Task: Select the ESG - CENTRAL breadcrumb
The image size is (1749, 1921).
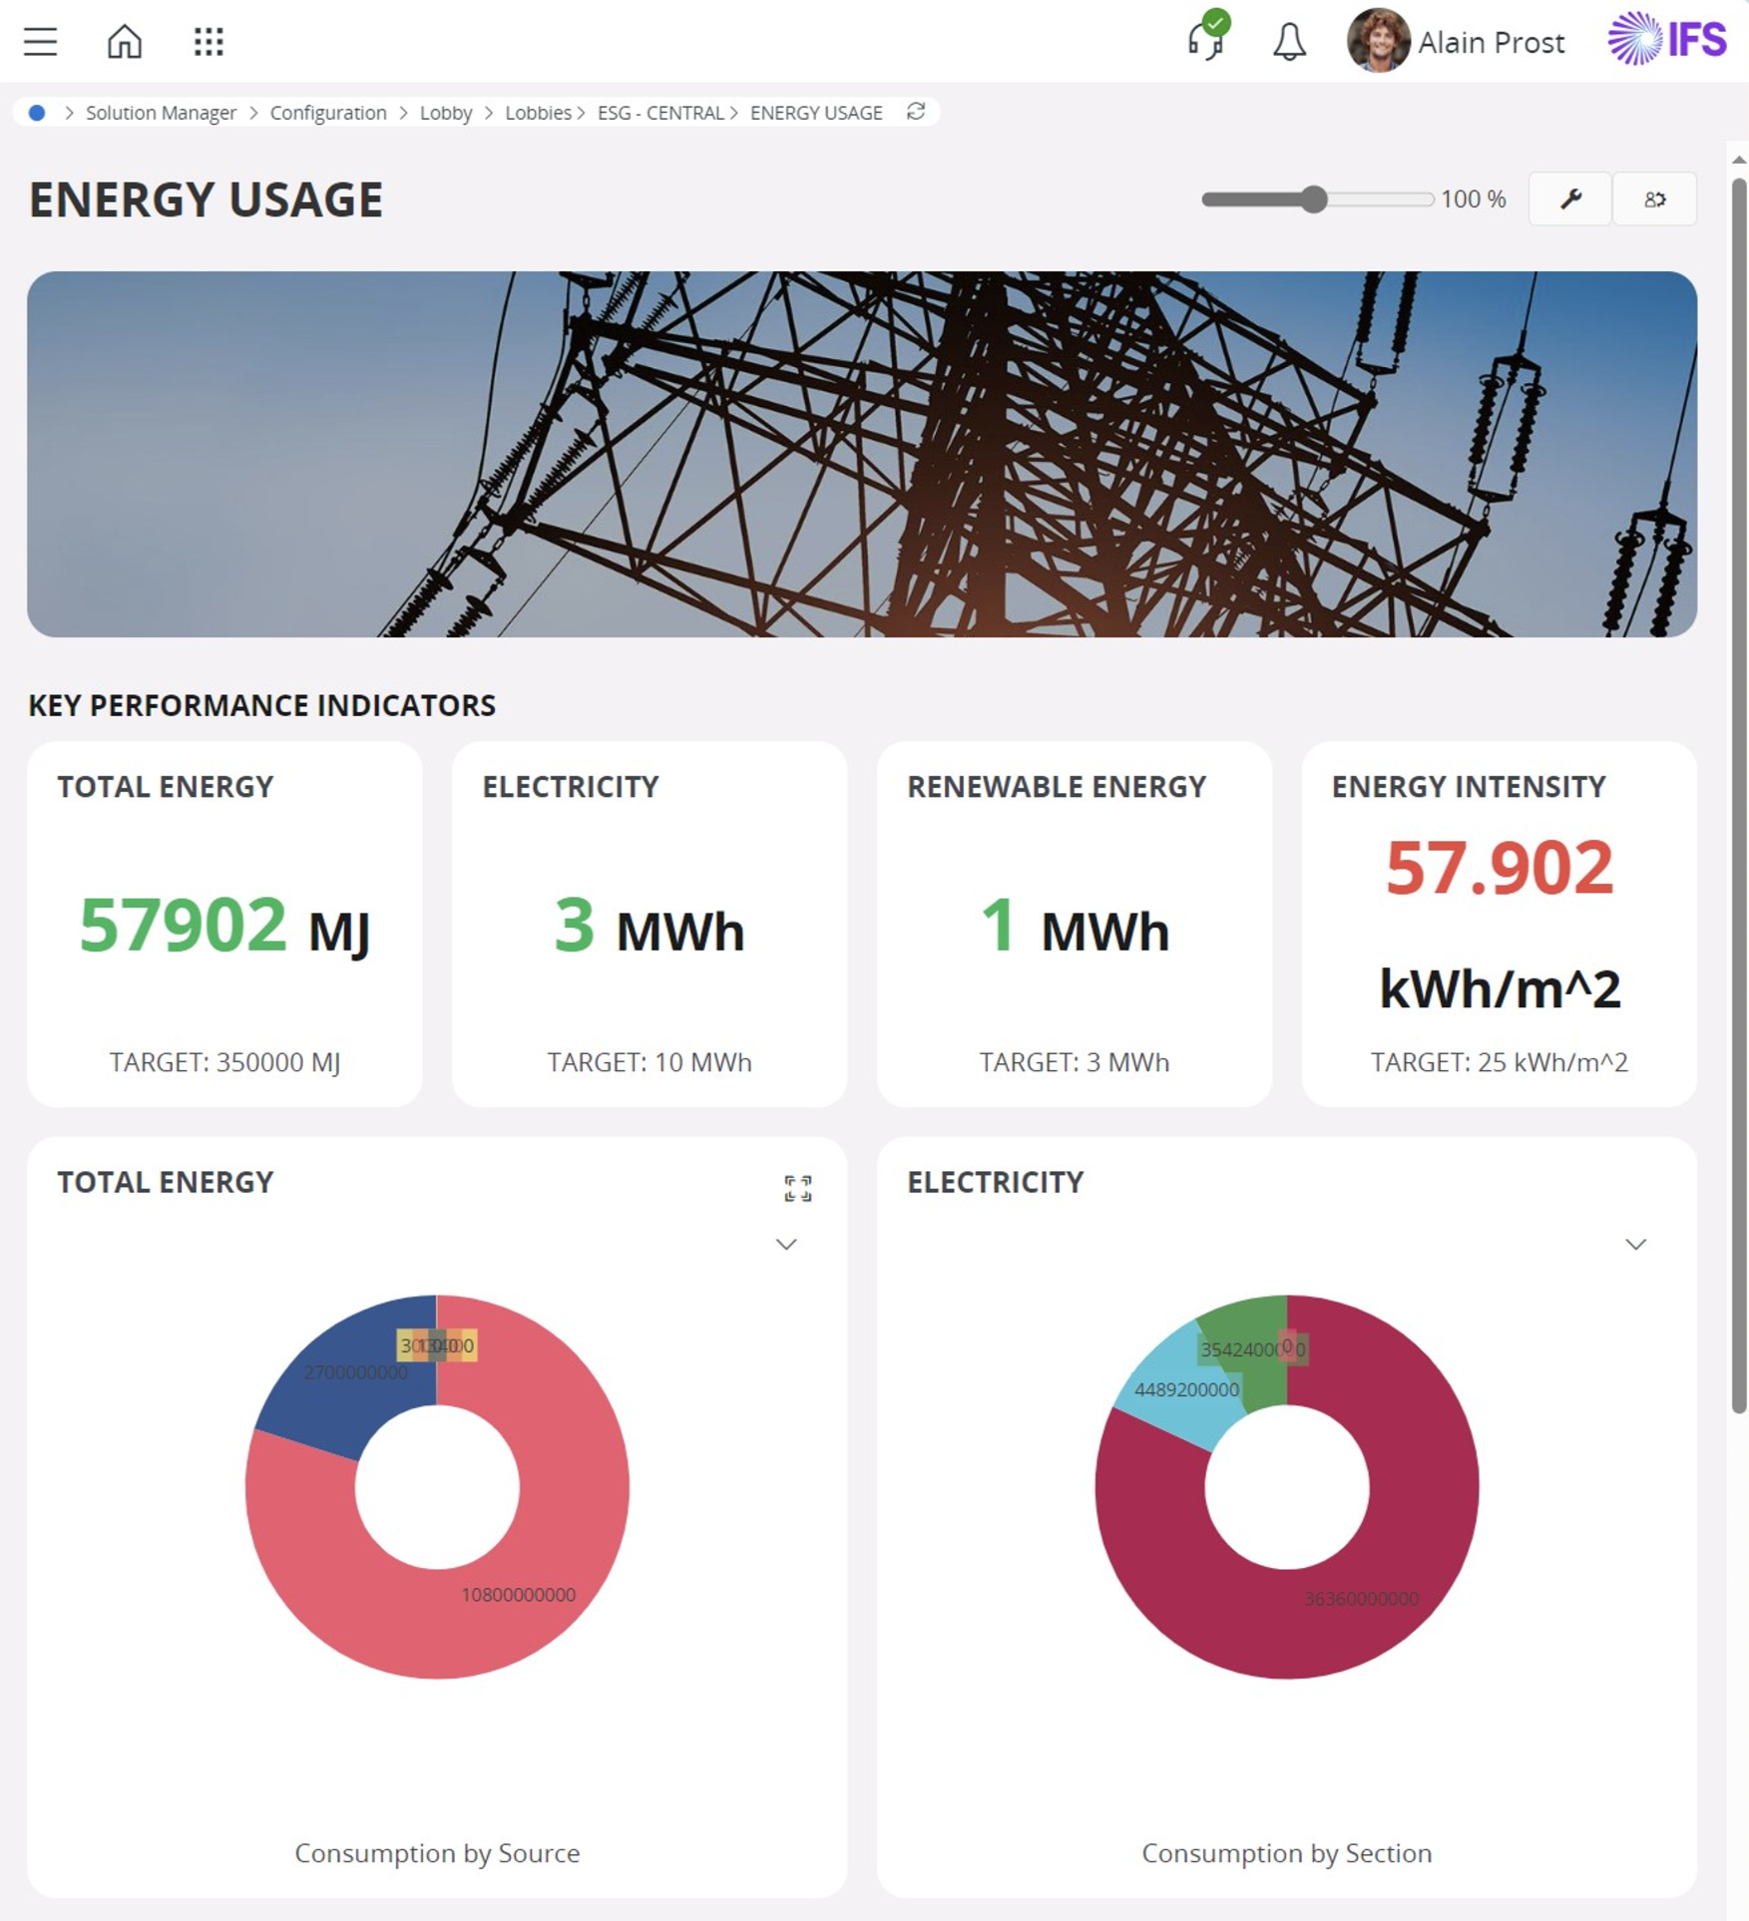Action: coord(660,113)
